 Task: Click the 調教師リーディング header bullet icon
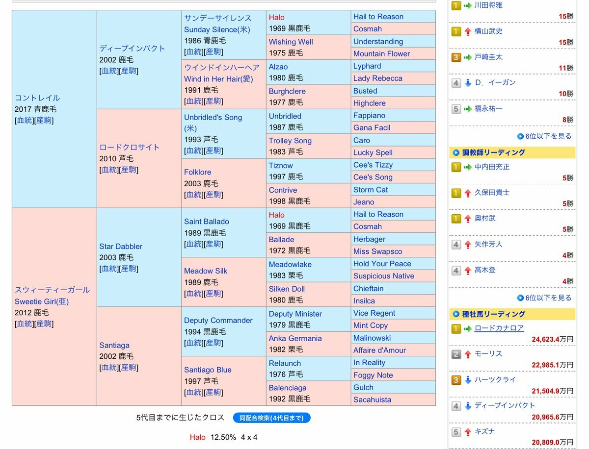pyautogui.click(x=456, y=152)
